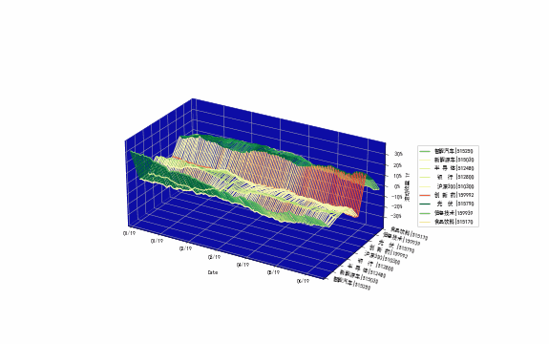Click the 0% vertical axis tick label

pyautogui.click(x=397, y=186)
